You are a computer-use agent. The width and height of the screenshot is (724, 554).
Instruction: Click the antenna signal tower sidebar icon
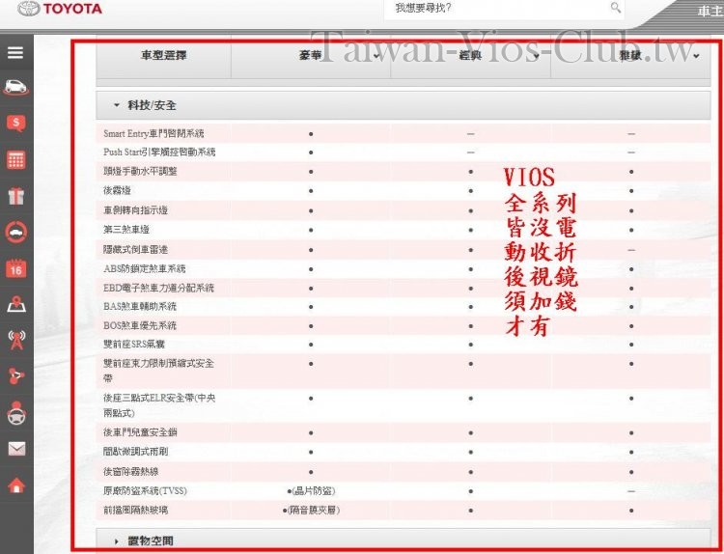point(16,341)
